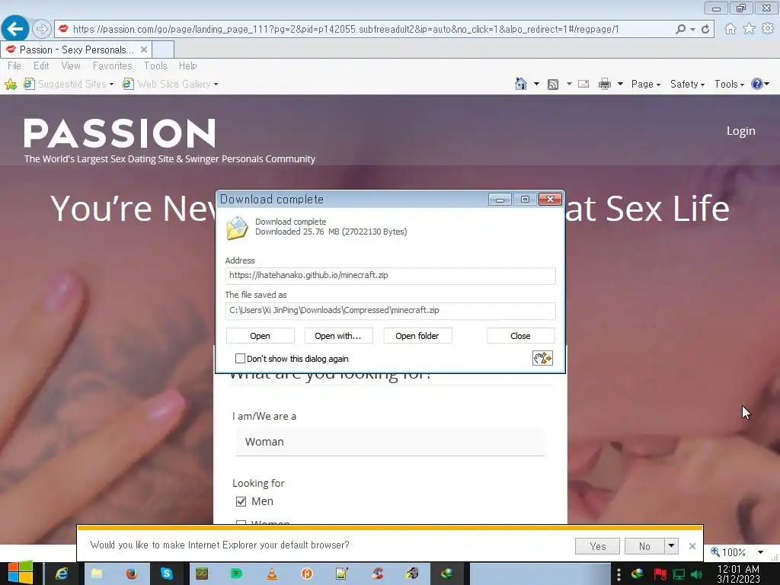Click the Login link
Image resolution: width=780 pixels, height=585 pixels.
point(740,131)
